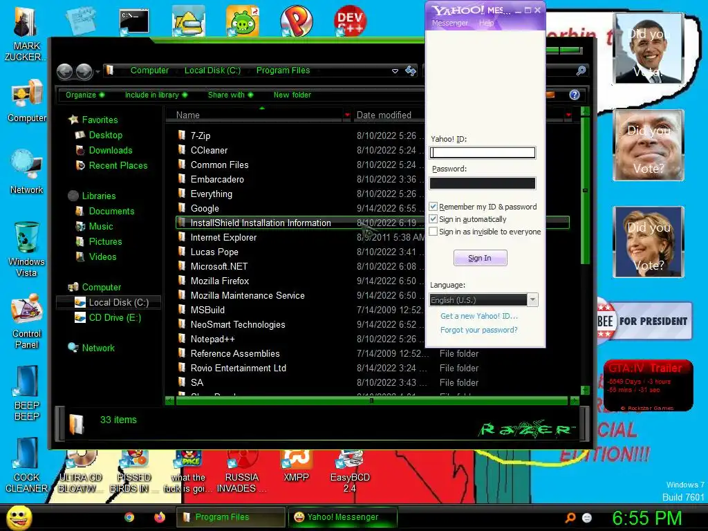Click the Sign In button
Screen dimensions: 708x531
(x=480, y=258)
